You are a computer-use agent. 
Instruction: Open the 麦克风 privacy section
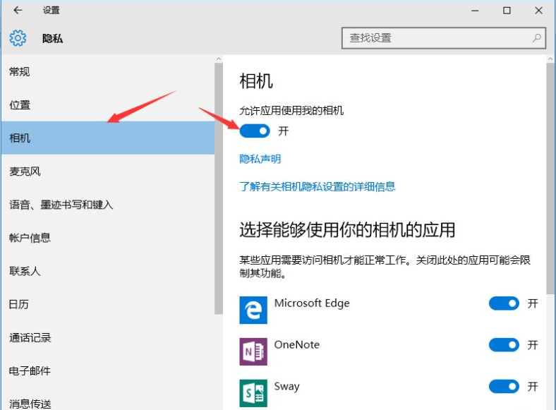pyautogui.click(x=108, y=171)
